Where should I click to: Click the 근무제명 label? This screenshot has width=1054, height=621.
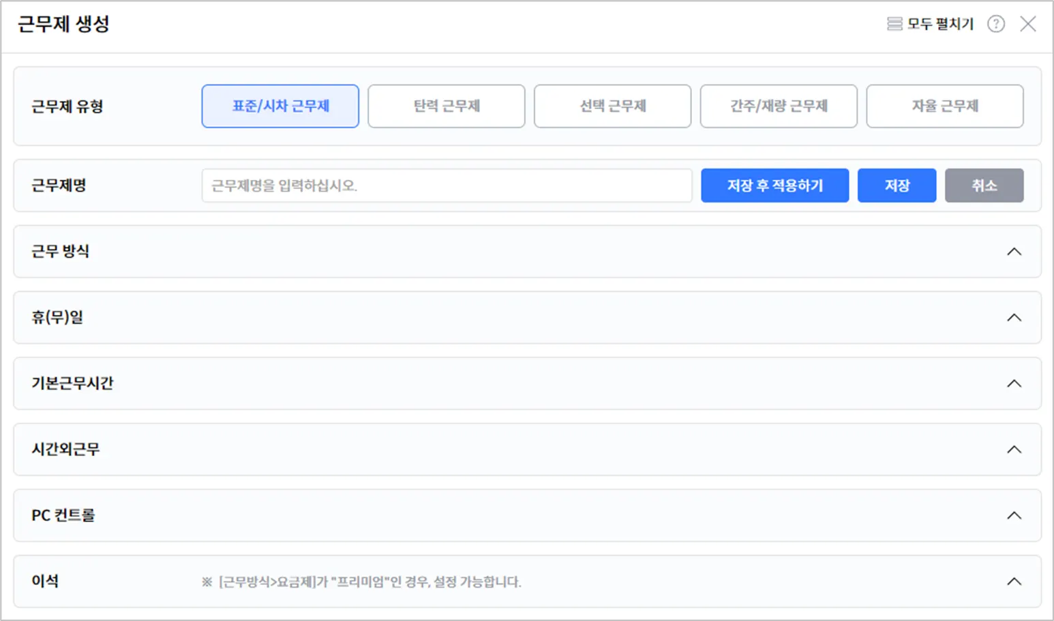pyautogui.click(x=59, y=185)
